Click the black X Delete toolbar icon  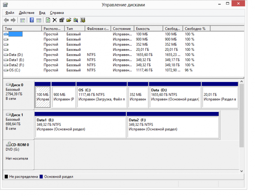point(55,20)
